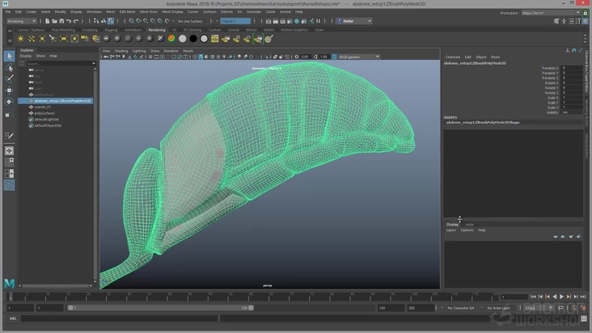Click the Maya home logo icon
The image size is (592, 333).
click(10, 283)
